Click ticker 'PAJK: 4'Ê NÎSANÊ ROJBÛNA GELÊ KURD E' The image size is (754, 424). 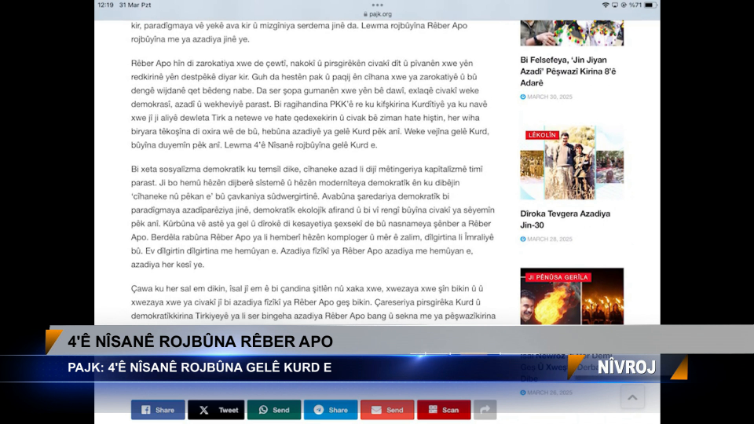pos(199,367)
